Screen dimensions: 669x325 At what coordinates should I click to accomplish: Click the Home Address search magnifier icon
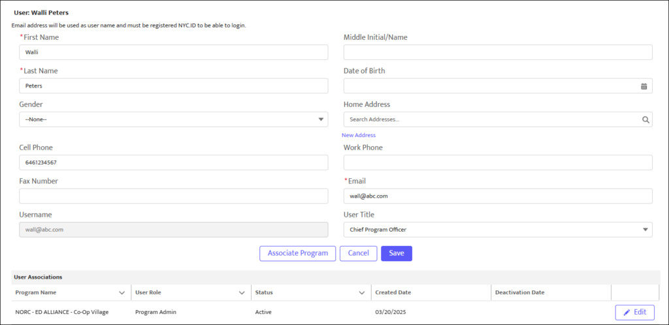(645, 119)
